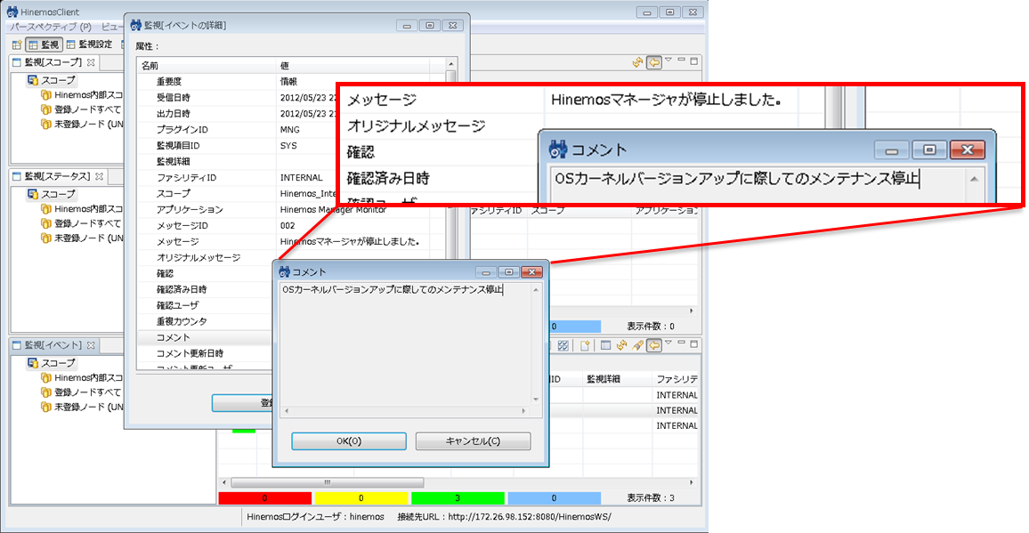Click the yellow severity count bar in event view
Viewport: 1029px width, 533px height.
point(361,498)
